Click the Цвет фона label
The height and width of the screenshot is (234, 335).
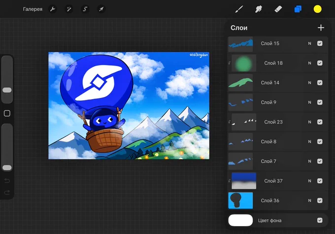point(270,220)
